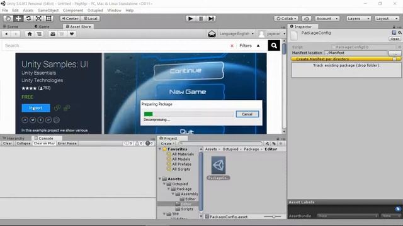Screen dimensions: 403x226
Task: Select the Move tool
Action: pyautogui.click(x=18, y=18)
